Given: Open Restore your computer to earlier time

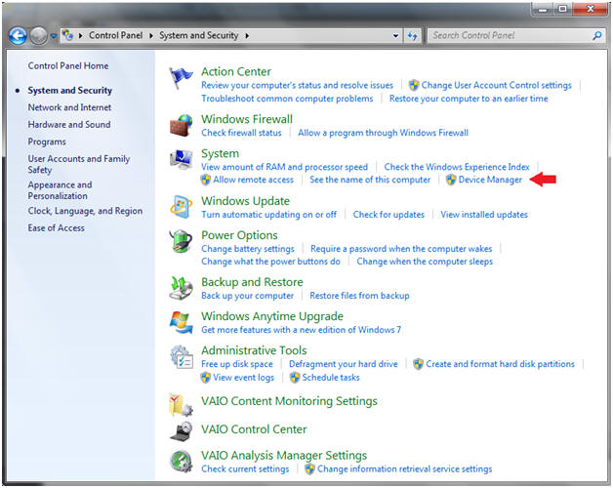Looking at the screenshot, I should [469, 99].
